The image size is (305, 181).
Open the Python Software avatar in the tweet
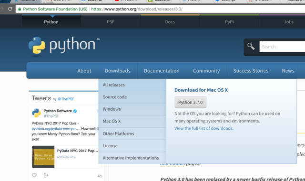pos(36,113)
